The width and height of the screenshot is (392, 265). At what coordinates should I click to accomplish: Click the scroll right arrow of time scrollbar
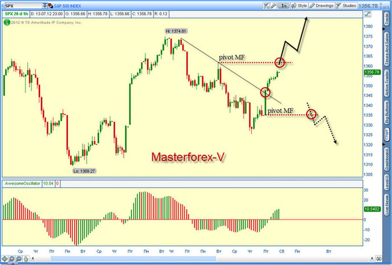coord(372,259)
